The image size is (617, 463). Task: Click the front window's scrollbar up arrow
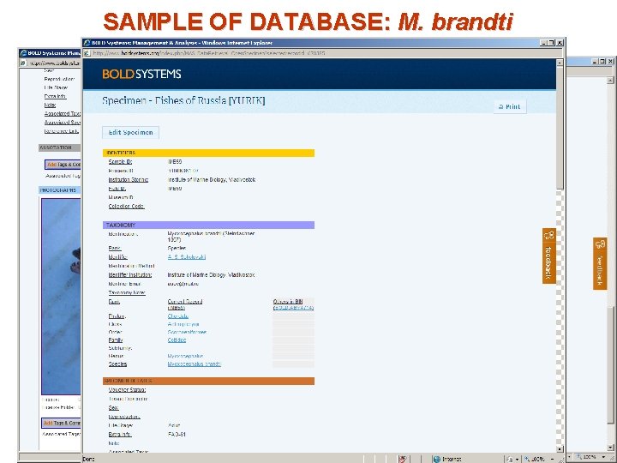560,63
